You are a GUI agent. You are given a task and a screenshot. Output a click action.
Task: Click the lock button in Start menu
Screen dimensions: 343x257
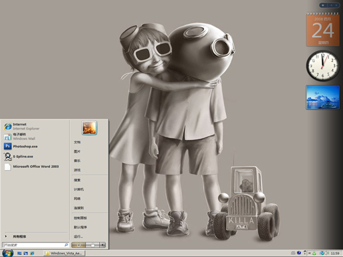point(92,245)
